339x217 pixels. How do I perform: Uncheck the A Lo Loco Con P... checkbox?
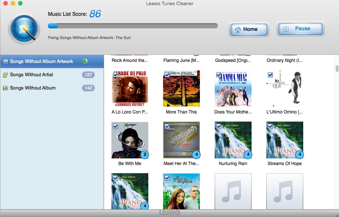[115, 75]
